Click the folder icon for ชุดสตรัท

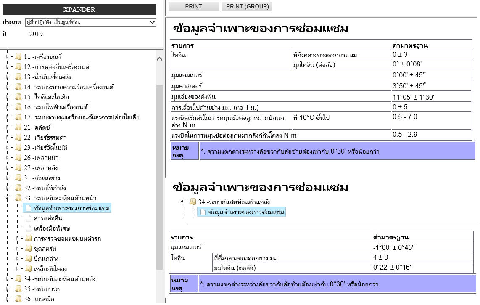(x=29, y=249)
